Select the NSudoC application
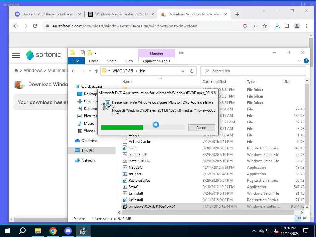Image resolution: width=316 pixels, height=237 pixels. (135, 168)
